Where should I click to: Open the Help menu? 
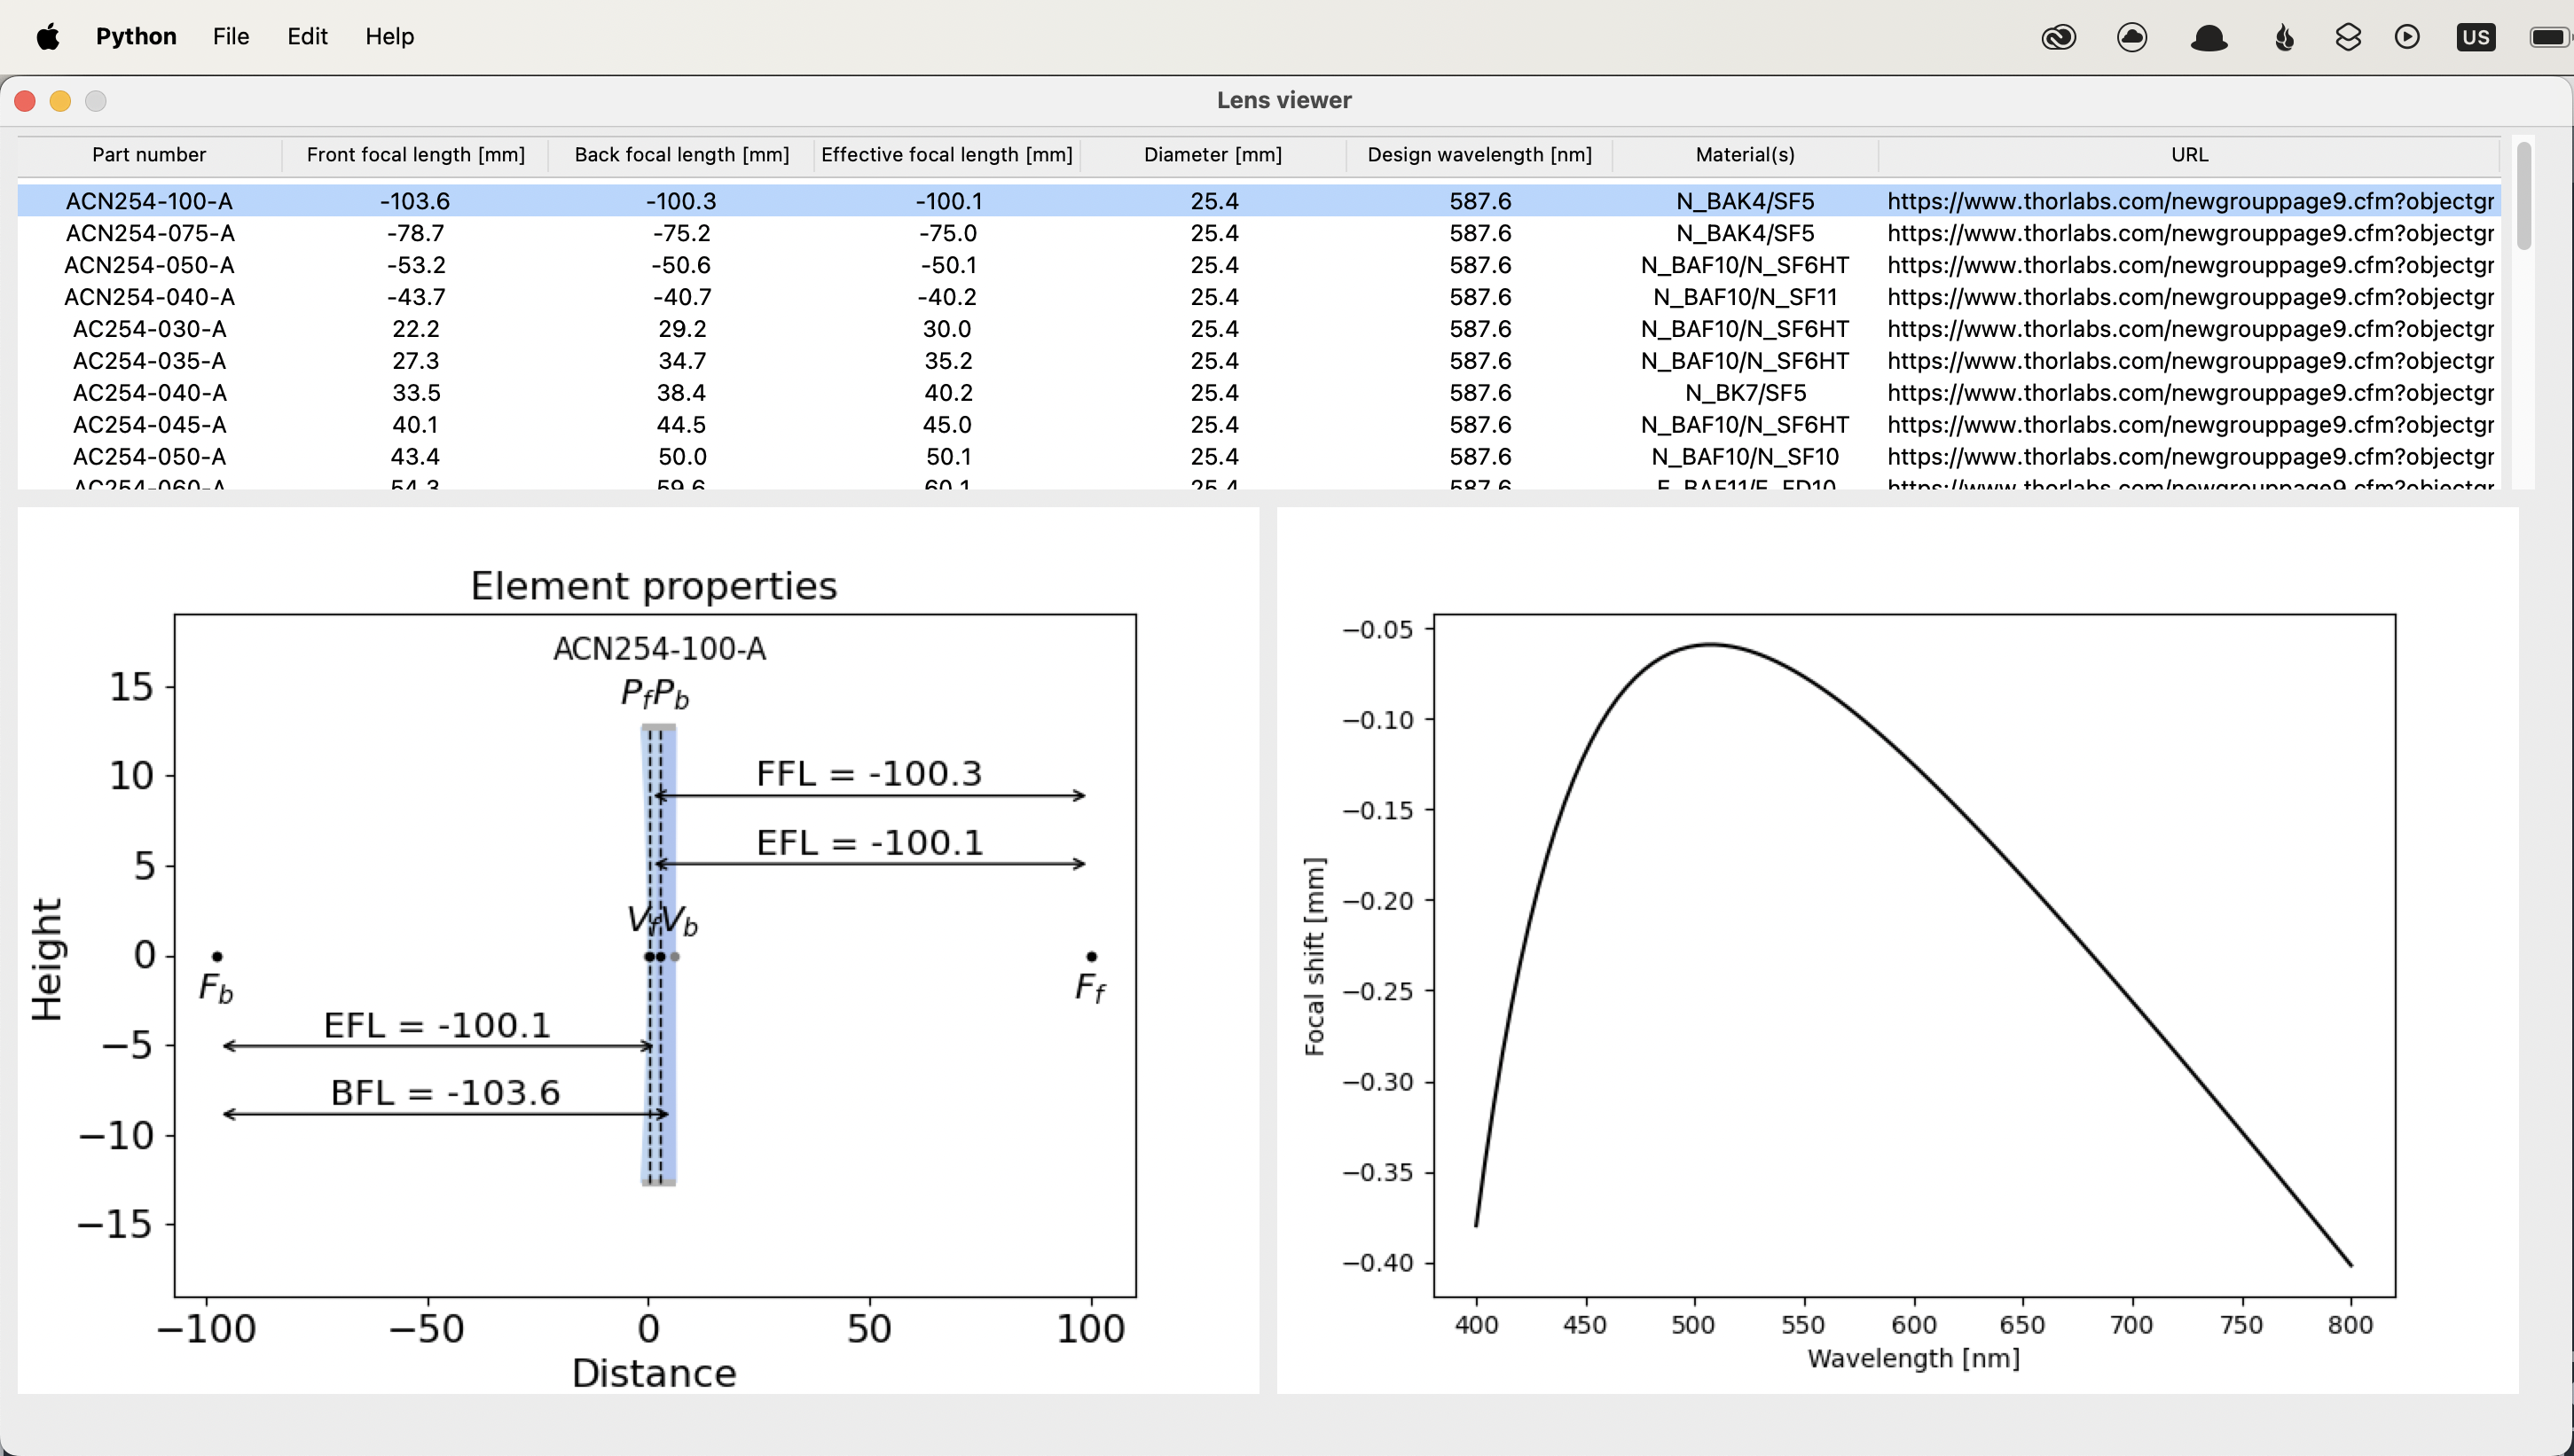[x=389, y=37]
